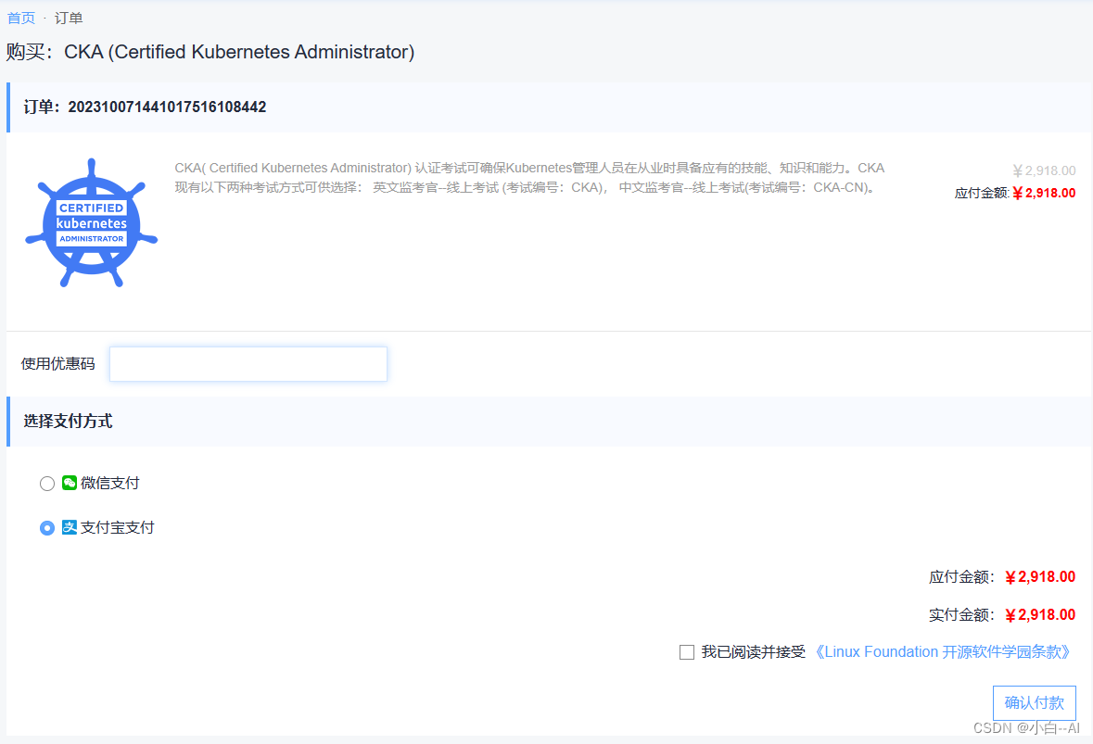Screen dimensions: 1093x744
Task: Click the WeChat Pay green icon
Action: 69,483
